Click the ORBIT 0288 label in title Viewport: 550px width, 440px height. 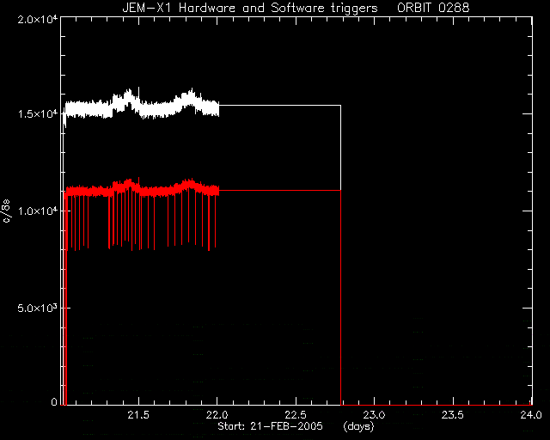433,8
